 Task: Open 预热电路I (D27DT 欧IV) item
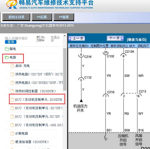(39, 74)
